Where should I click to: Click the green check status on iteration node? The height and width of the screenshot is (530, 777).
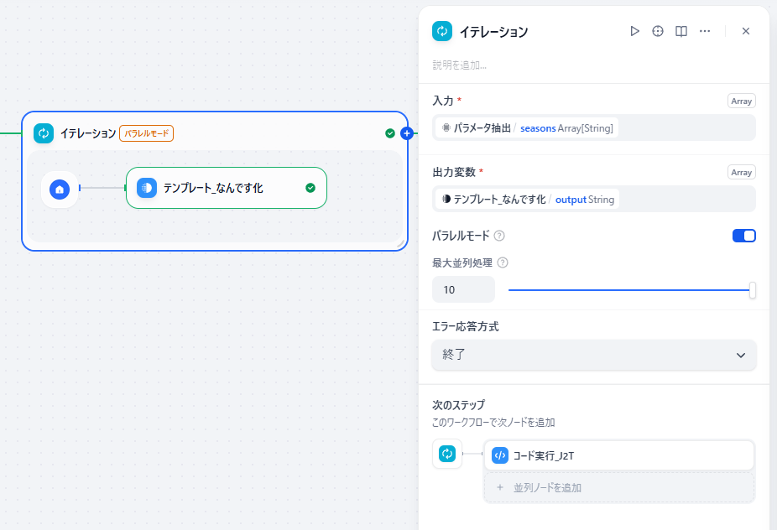[390, 133]
